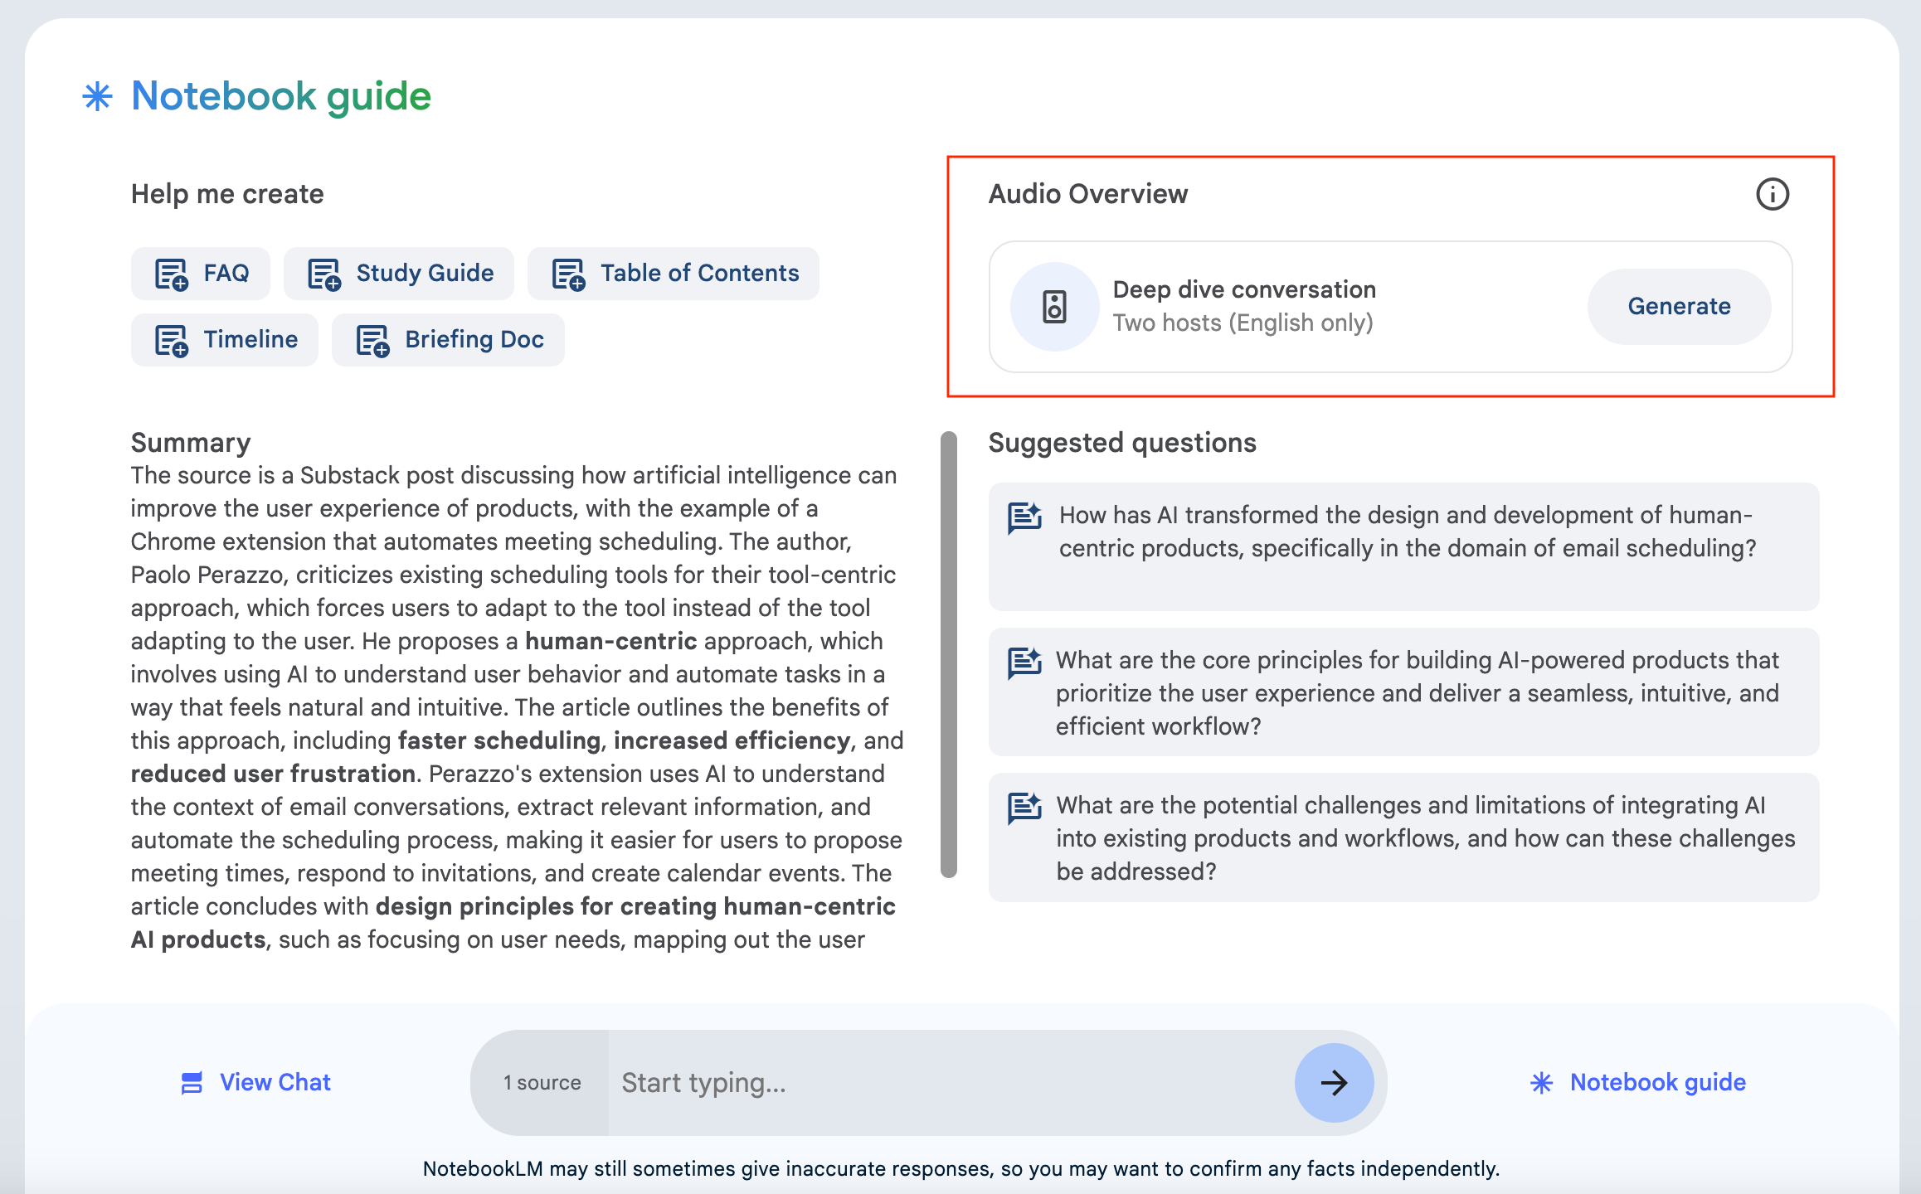Click the Briefing Doc note icon
The width and height of the screenshot is (1921, 1194).
point(372,340)
